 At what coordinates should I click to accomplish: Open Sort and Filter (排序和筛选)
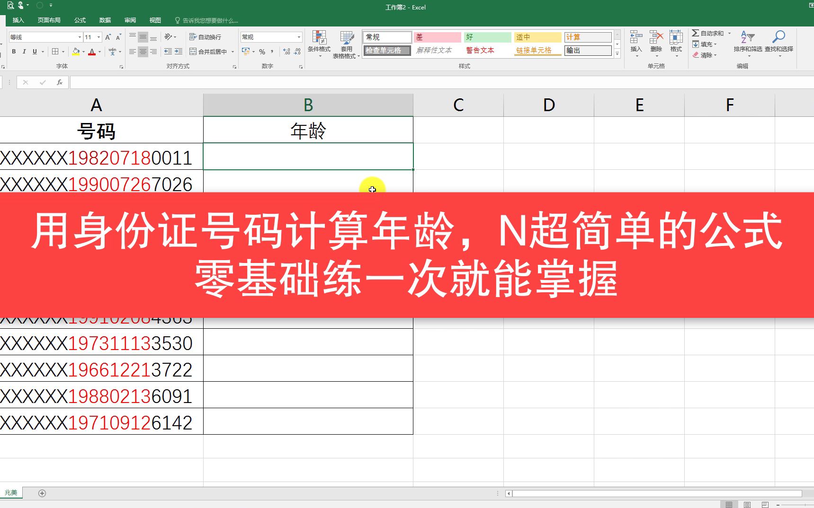pos(748,44)
